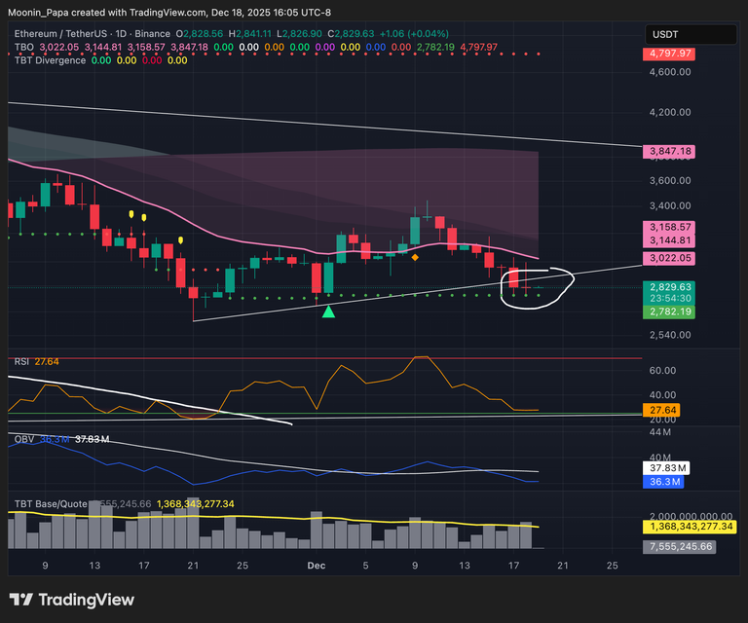Click the orange diamond marker on chart
748x623 pixels.
point(415,257)
